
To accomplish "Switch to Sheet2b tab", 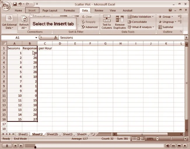I will click(52, 134).
